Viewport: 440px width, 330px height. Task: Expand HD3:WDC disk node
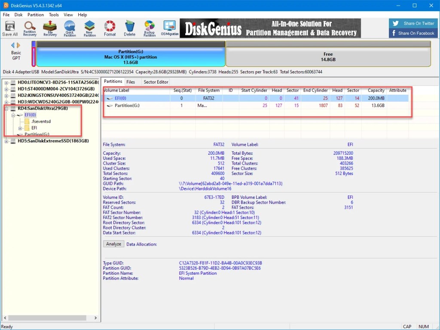6,102
